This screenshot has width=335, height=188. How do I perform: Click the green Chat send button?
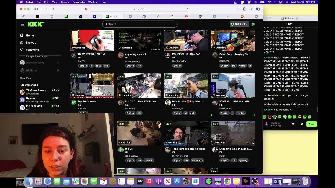tap(311, 124)
